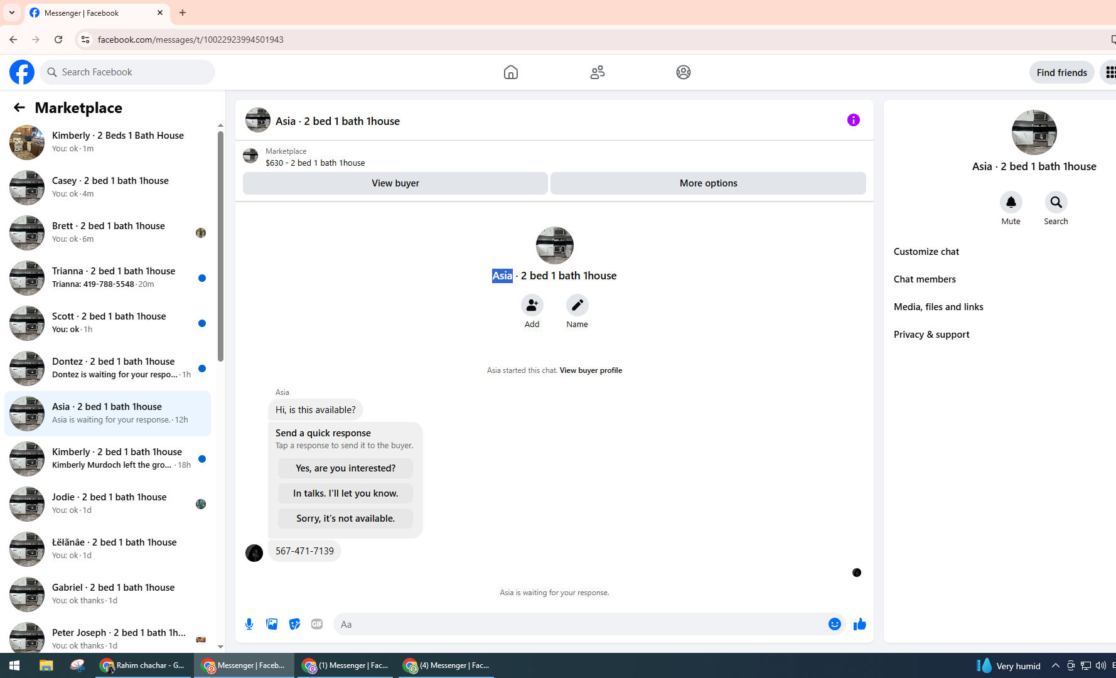The width and height of the screenshot is (1116, 678).
Task: Reload the browser page
Action: click(x=58, y=40)
